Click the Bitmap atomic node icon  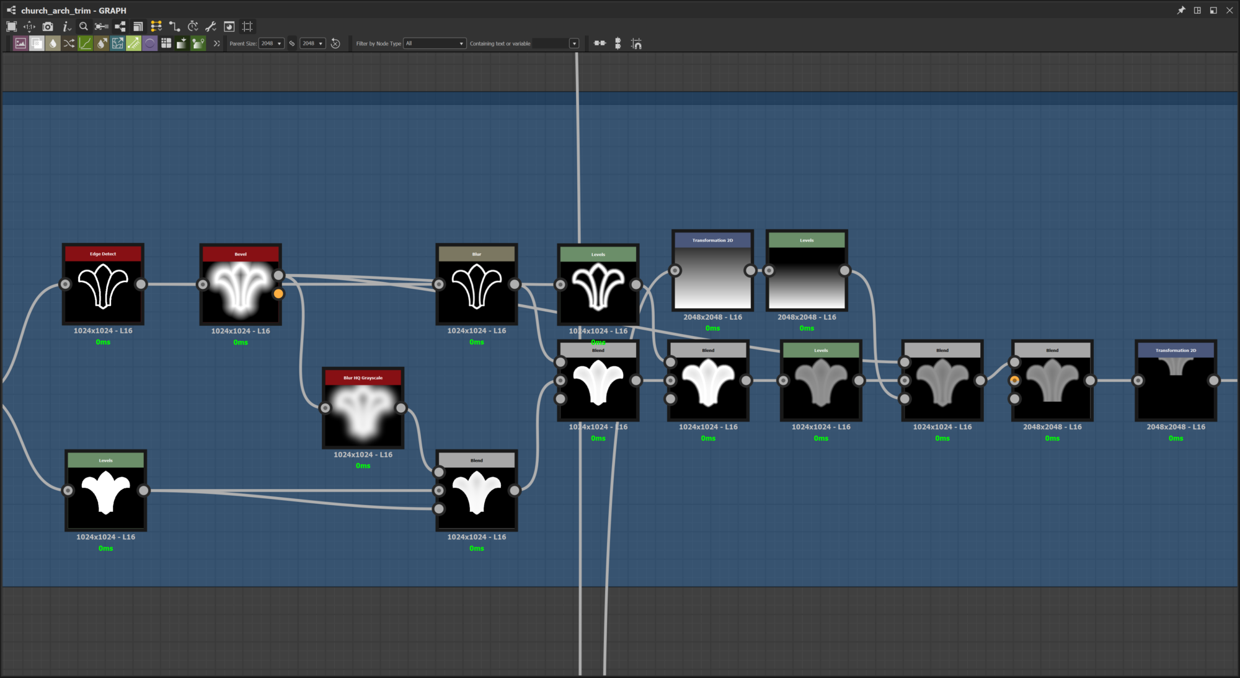(x=20, y=43)
